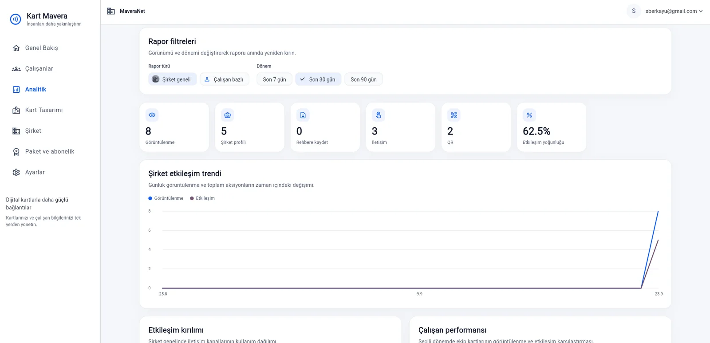Click the percent icon on Etkileşim yoğunluğu card
Image resolution: width=710 pixels, height=343 pixels.
(529, 115)
